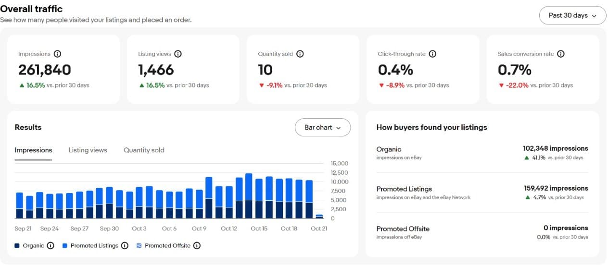This screenshot has width=608, height=266.
Task: Click the tallest bar near Oct 14
Action: pyautogui.click(x=249, y=196)
